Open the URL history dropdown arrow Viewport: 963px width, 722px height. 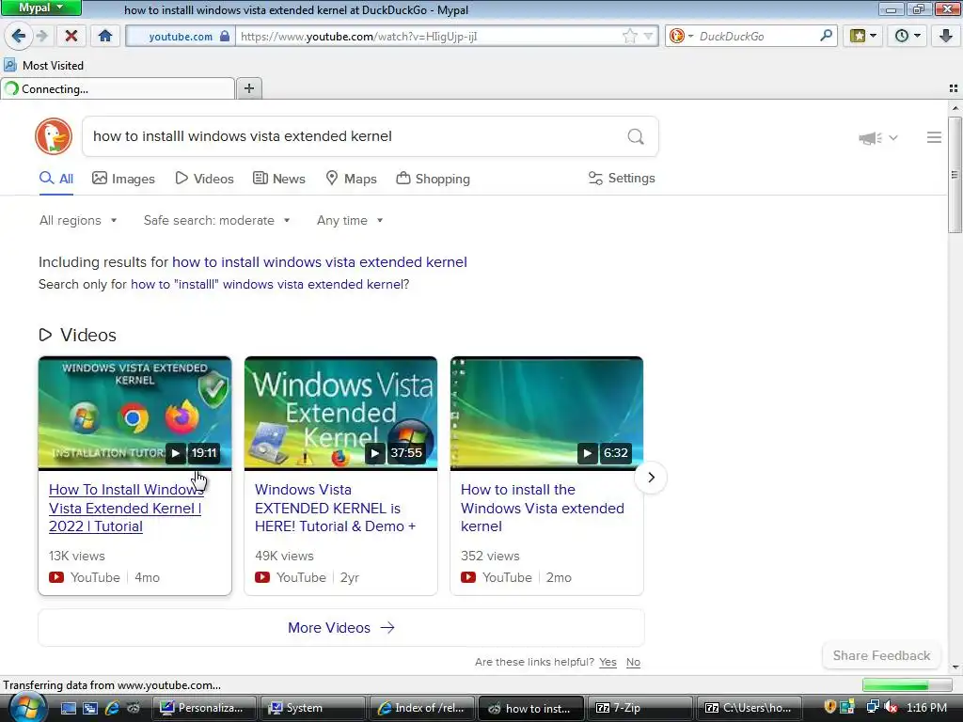coord(648,37)
